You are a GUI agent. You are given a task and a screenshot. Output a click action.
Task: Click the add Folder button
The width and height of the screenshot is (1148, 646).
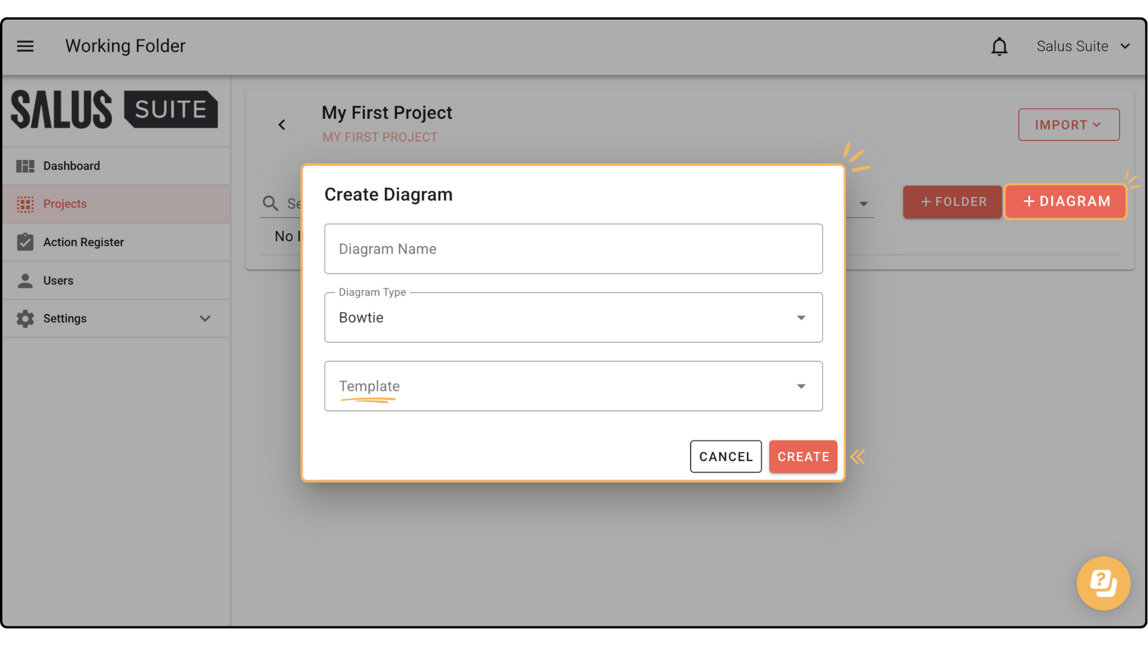click(952, 202)
